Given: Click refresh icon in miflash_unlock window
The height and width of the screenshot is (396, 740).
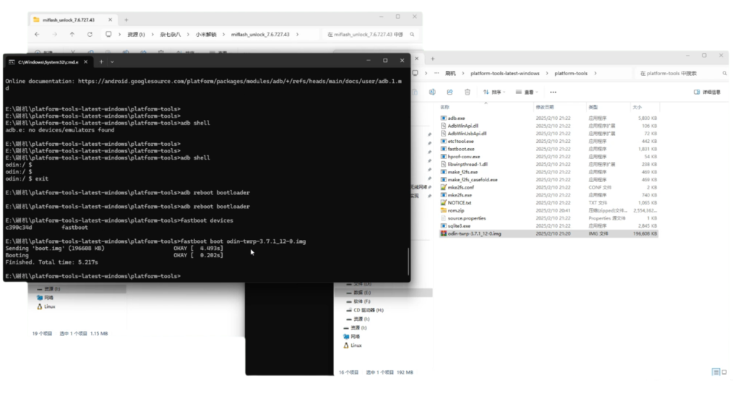Looking at the screenshot, I should 90,34.
